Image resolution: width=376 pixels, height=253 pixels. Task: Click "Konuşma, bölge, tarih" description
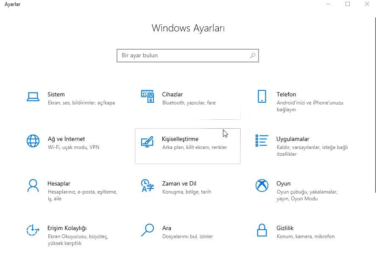[x=187, y=192]
